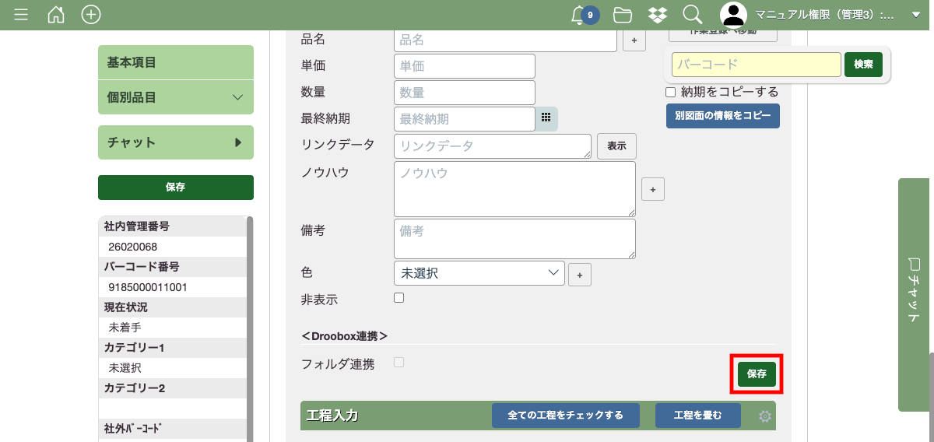Viewport: 934px width, 442px height.
Task: Open the folder icon in header
Action: 622,15
